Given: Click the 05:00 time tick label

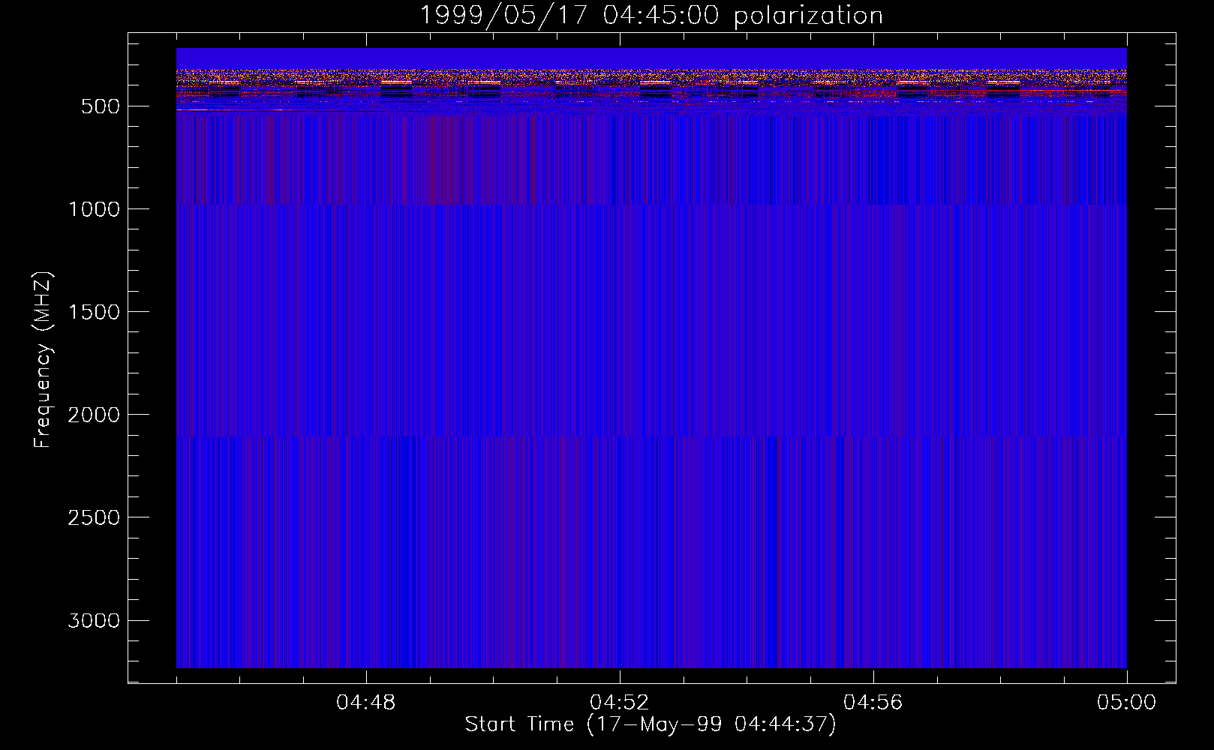Looking at the screenshot, I should click(x=1127, y=703).
